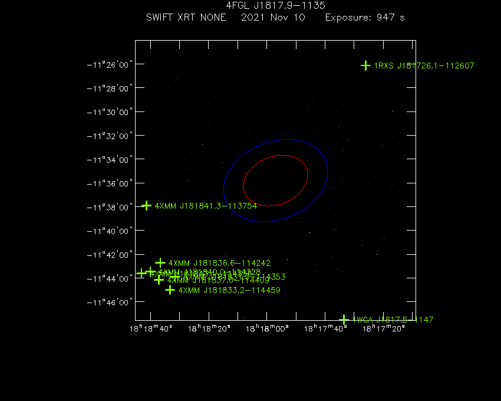Click the 18h18m40s right ascension label

pos(151,328)
